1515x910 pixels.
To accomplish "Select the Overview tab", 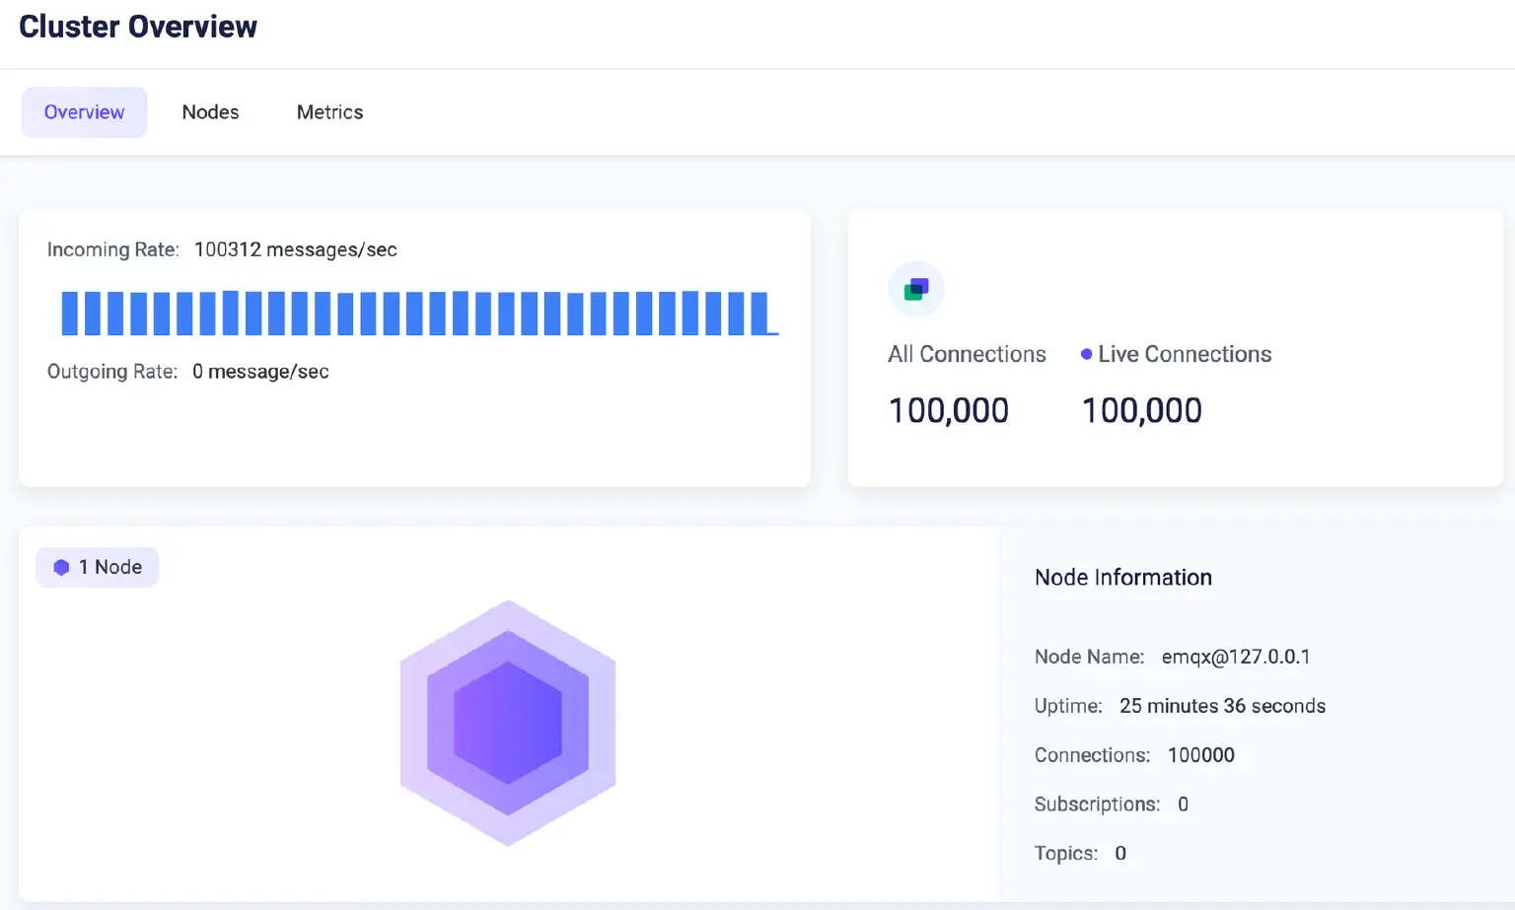I will click(84, 111).
